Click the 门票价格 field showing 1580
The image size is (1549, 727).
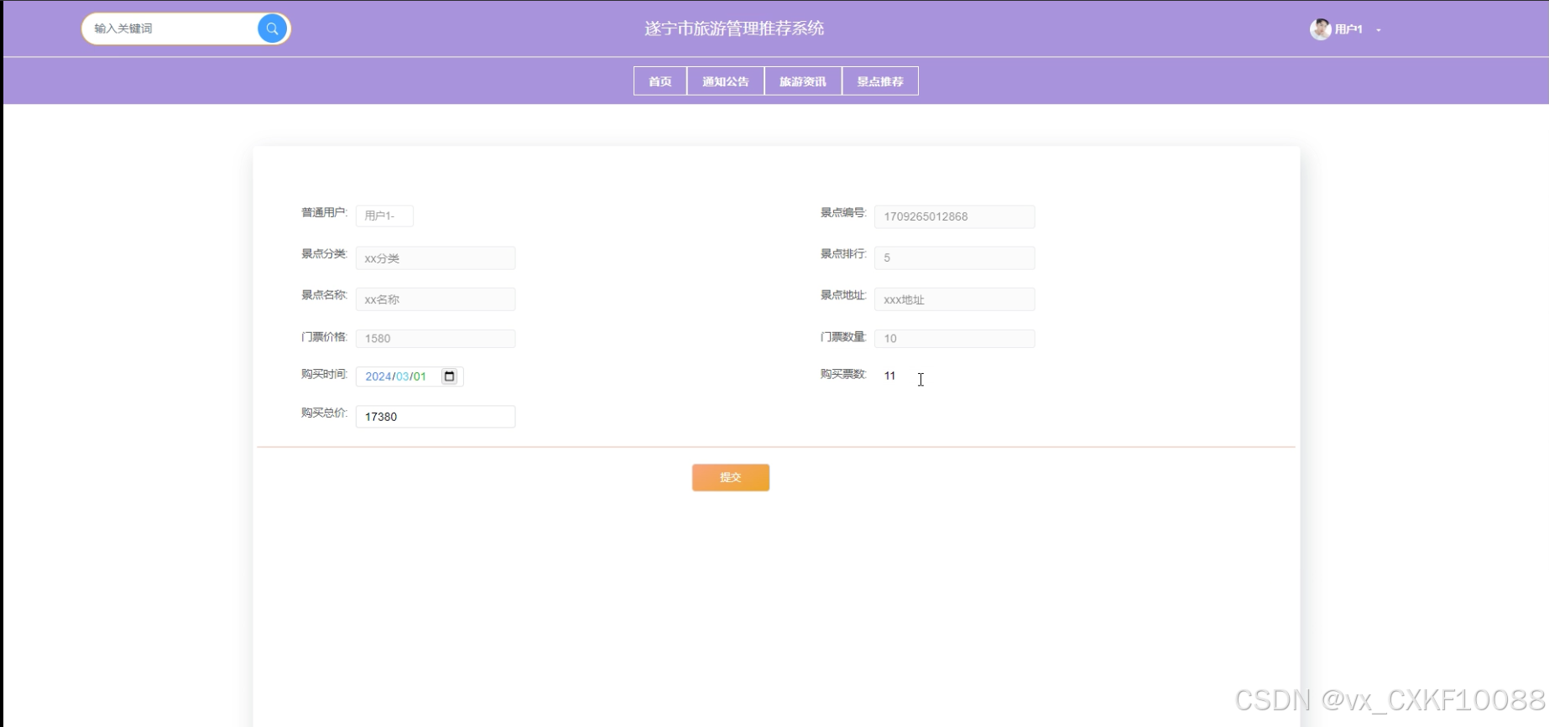pyautogui.click(x=435, y=339)
